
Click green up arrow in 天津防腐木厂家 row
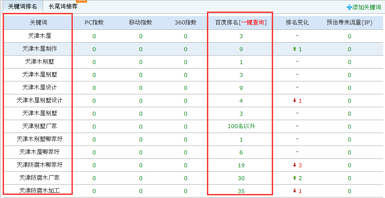[294, 178]
